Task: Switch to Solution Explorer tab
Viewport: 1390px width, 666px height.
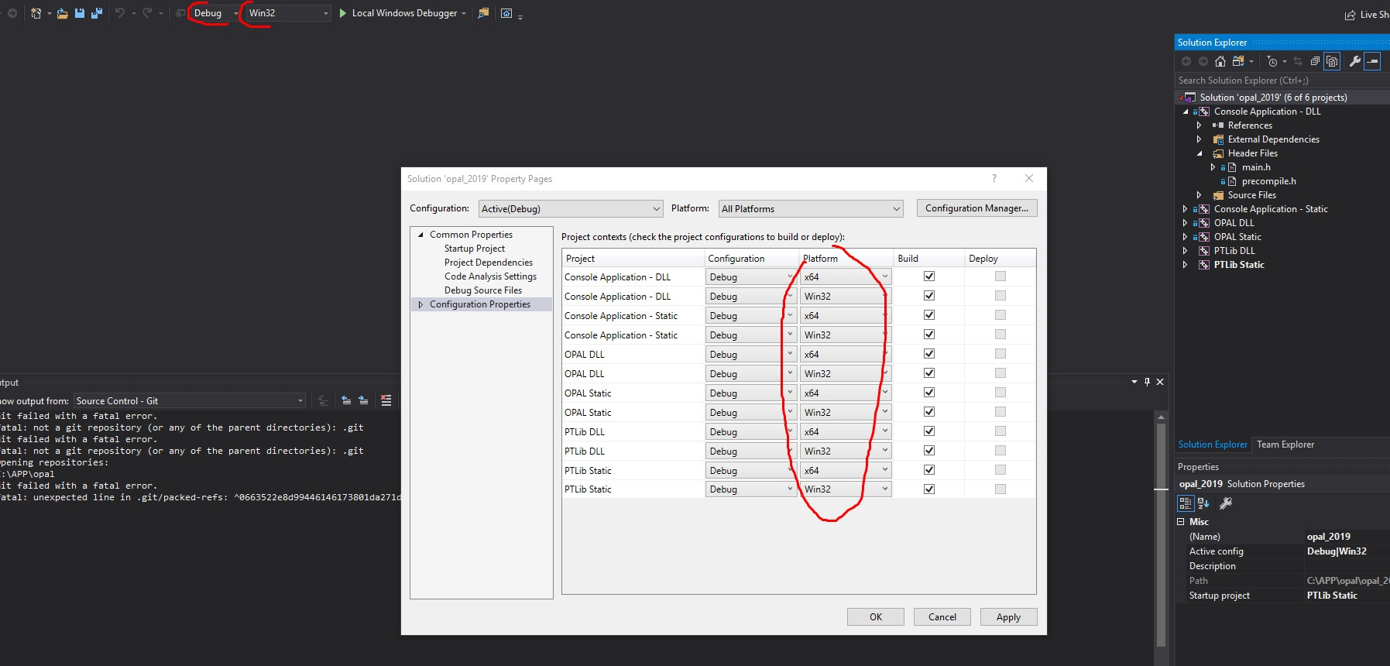Action: tap(1213, 445)
